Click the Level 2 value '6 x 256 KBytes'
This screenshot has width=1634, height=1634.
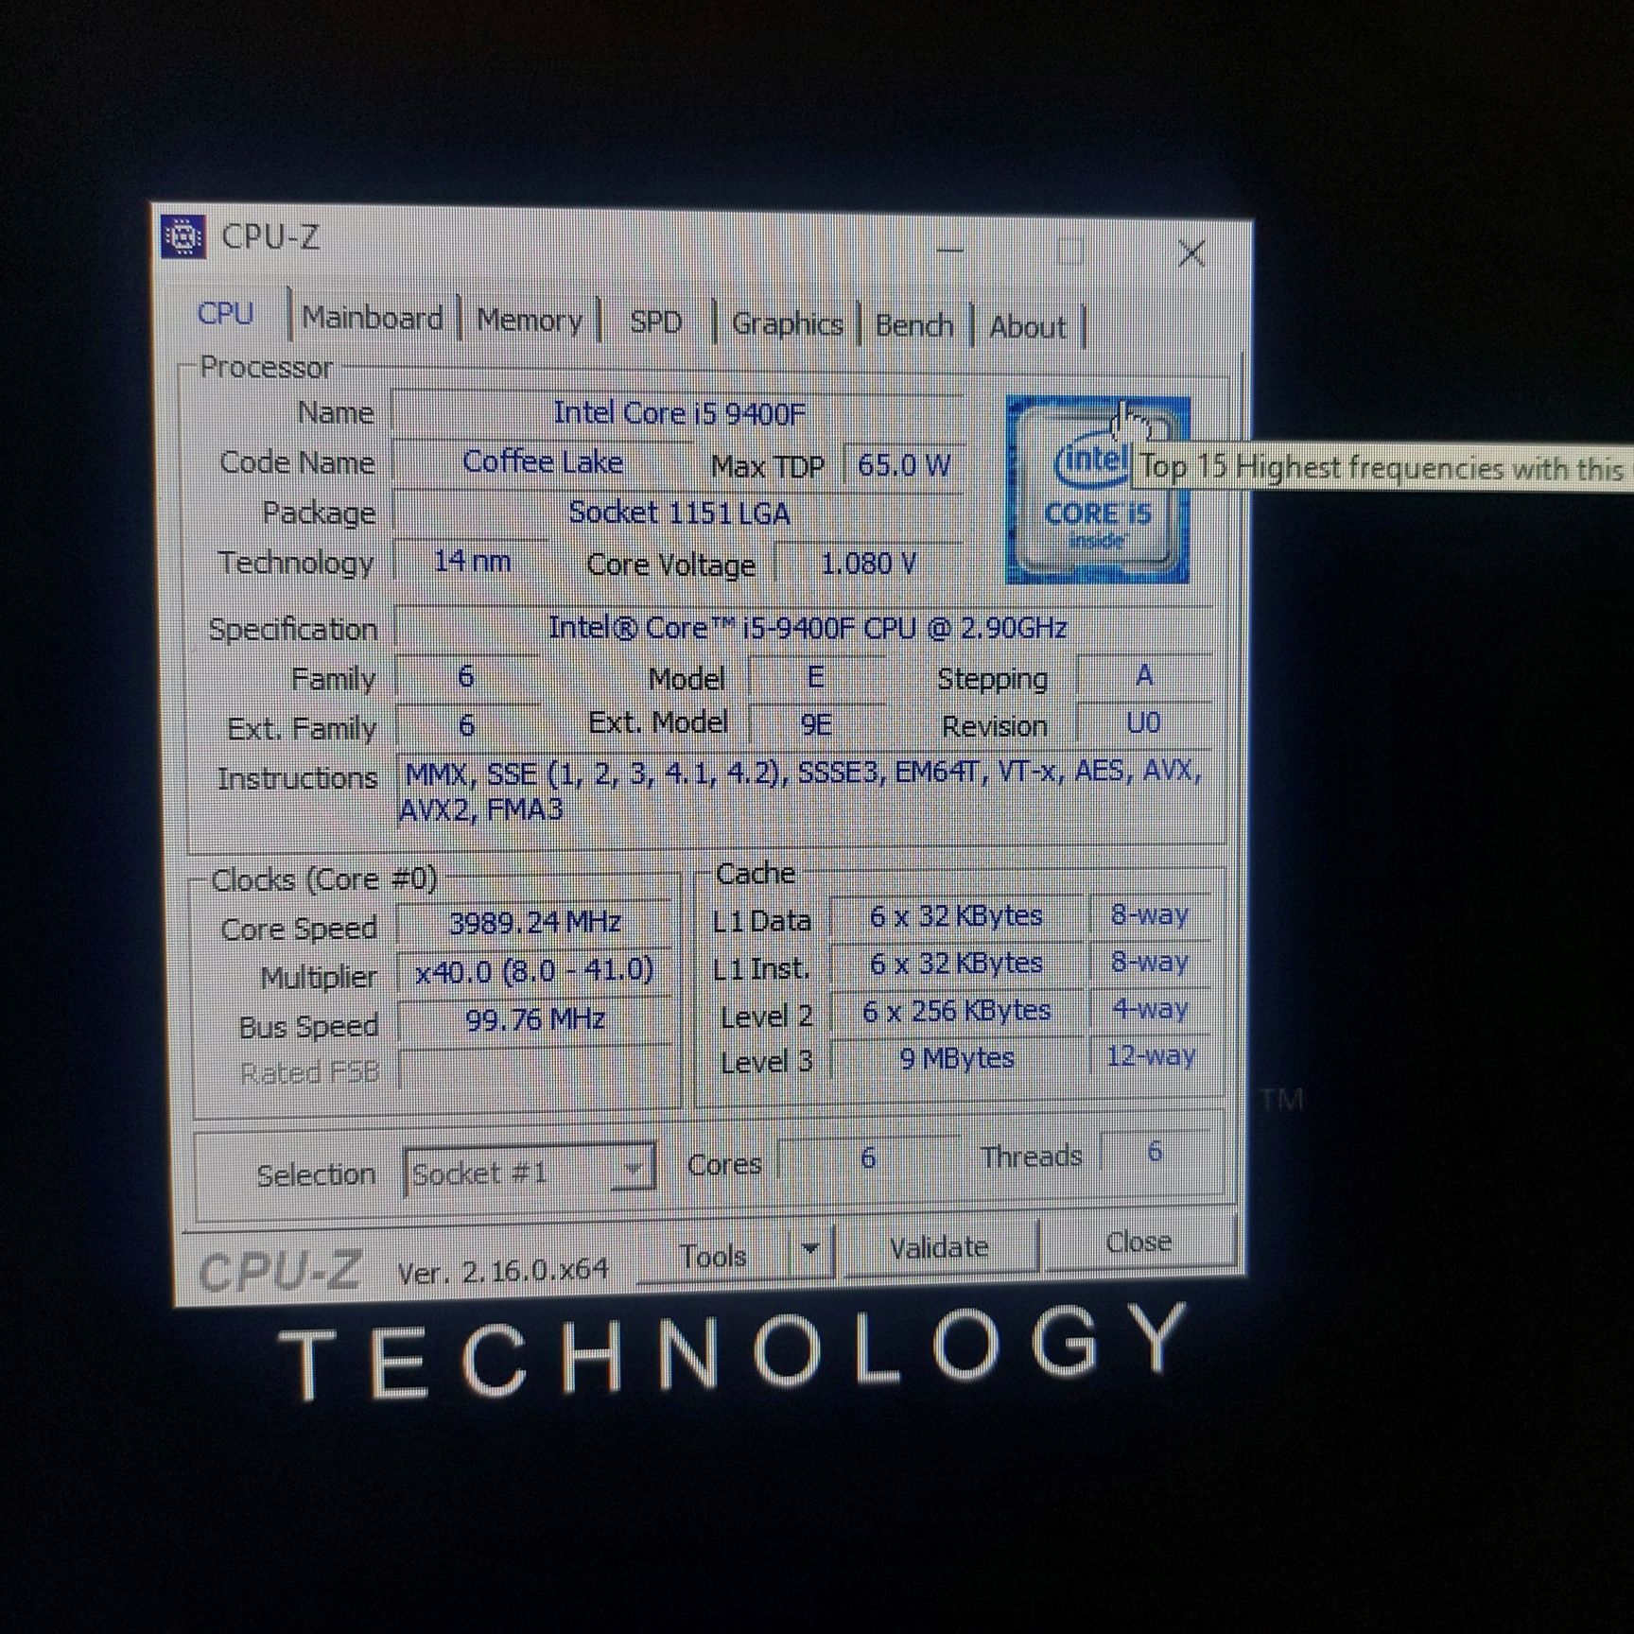pos(956,1011)
